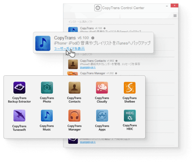Launch CopyTrans Photo camera icon
196x165 pixels.
tap(47, 88)
